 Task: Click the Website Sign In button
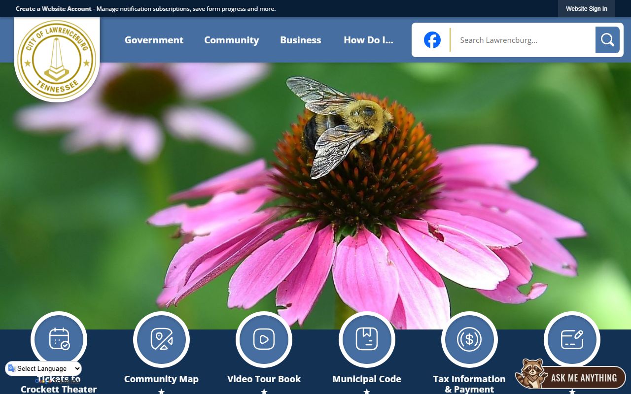[586, 9]
